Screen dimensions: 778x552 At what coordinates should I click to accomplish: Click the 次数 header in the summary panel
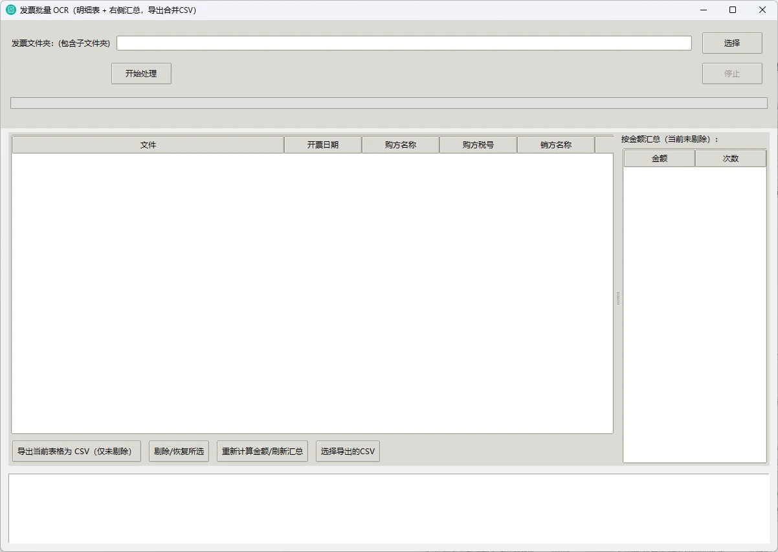point(730,158)
